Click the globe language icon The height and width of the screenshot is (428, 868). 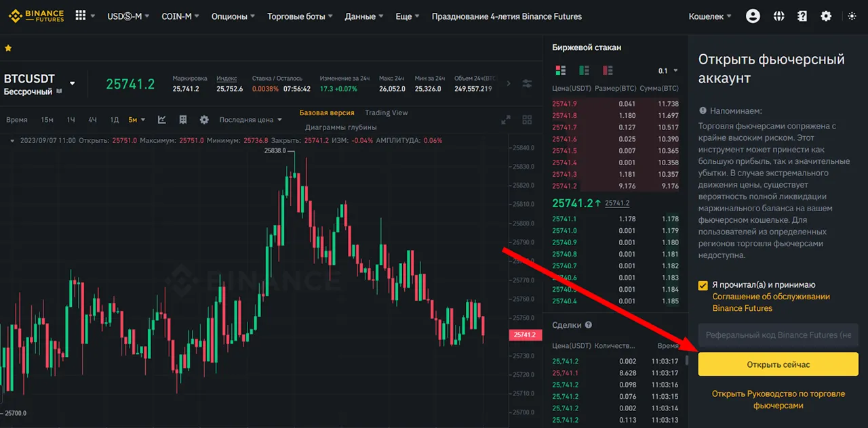[x=778, y=16]
